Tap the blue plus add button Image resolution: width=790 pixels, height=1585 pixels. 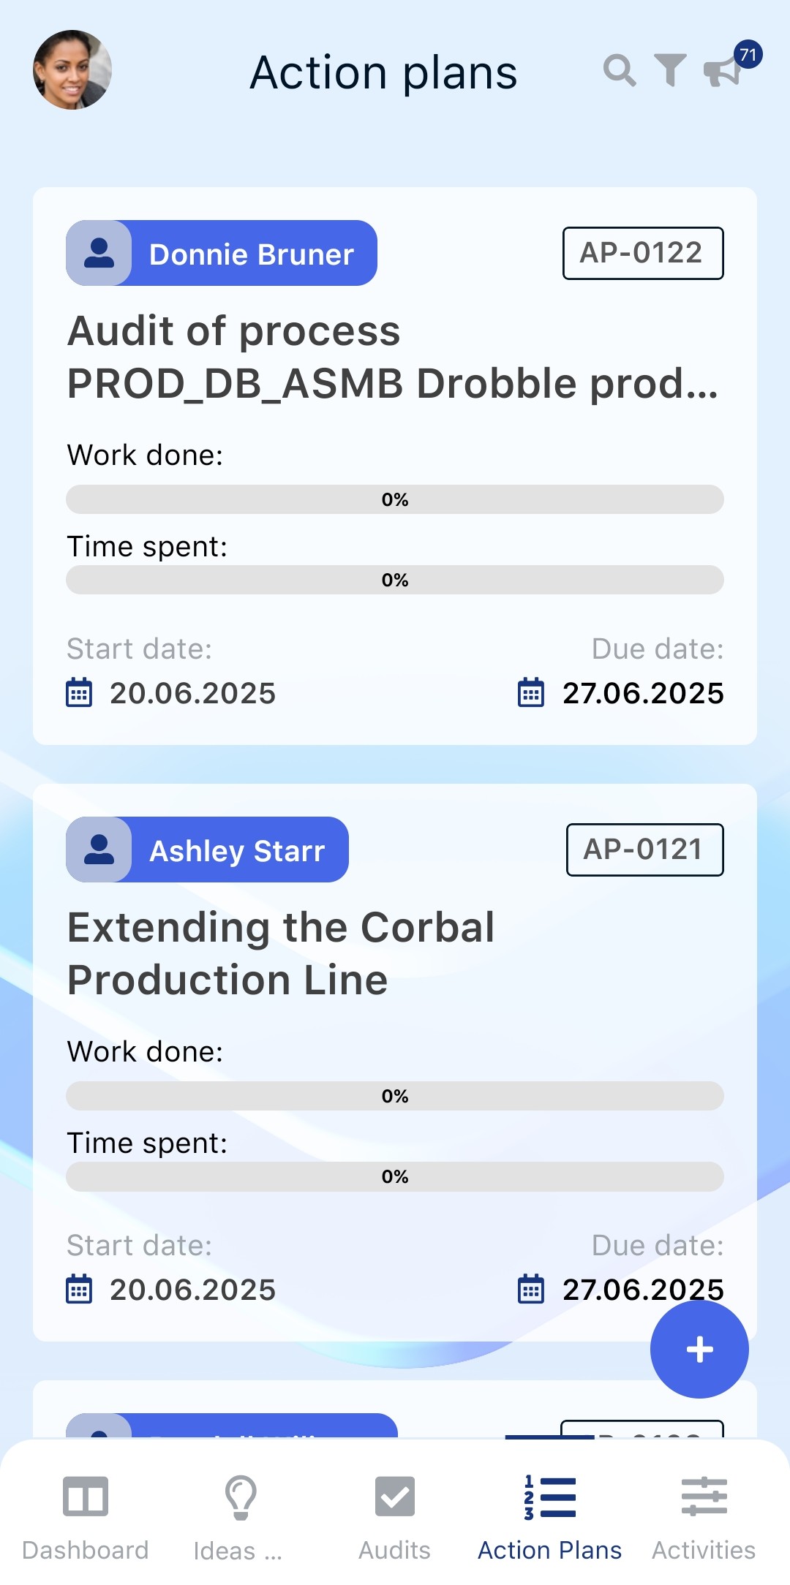pyautogui.click(x=699, y=1349)
